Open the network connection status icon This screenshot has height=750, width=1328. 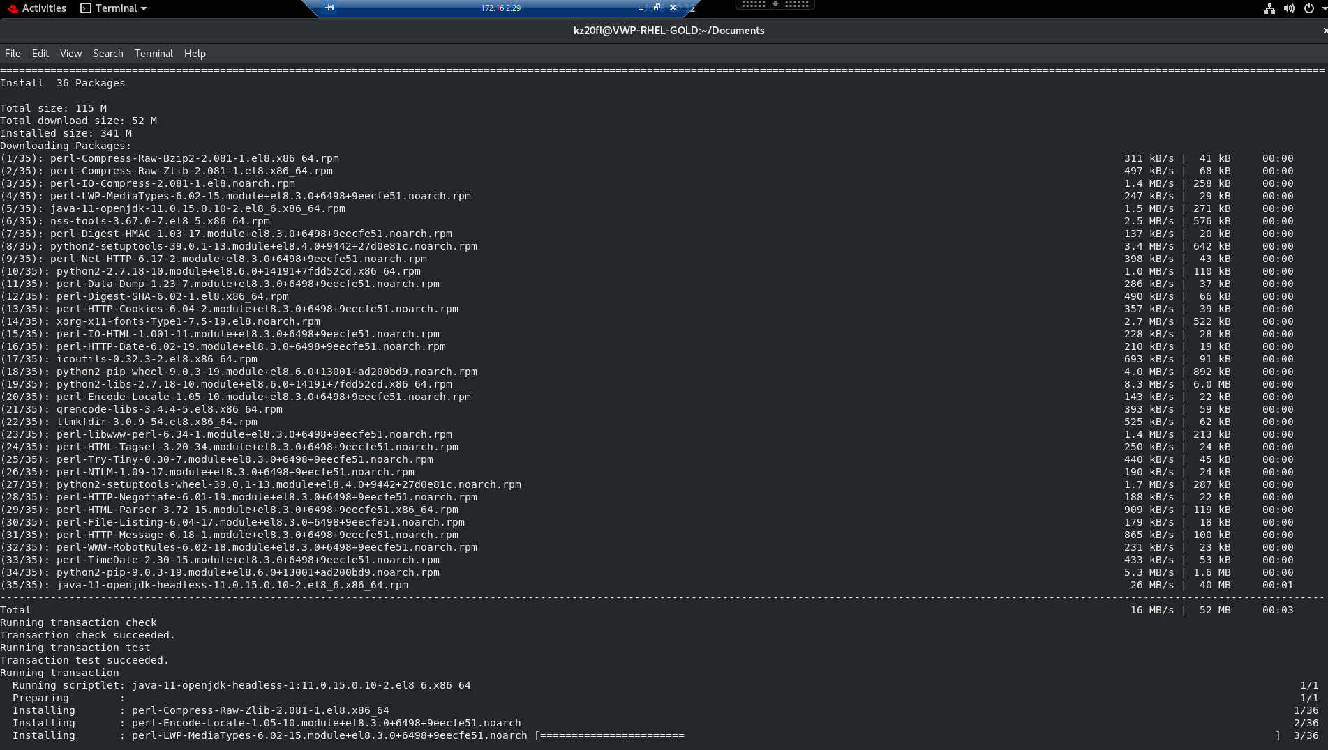pyautogui.click(x=1269, y=8)
